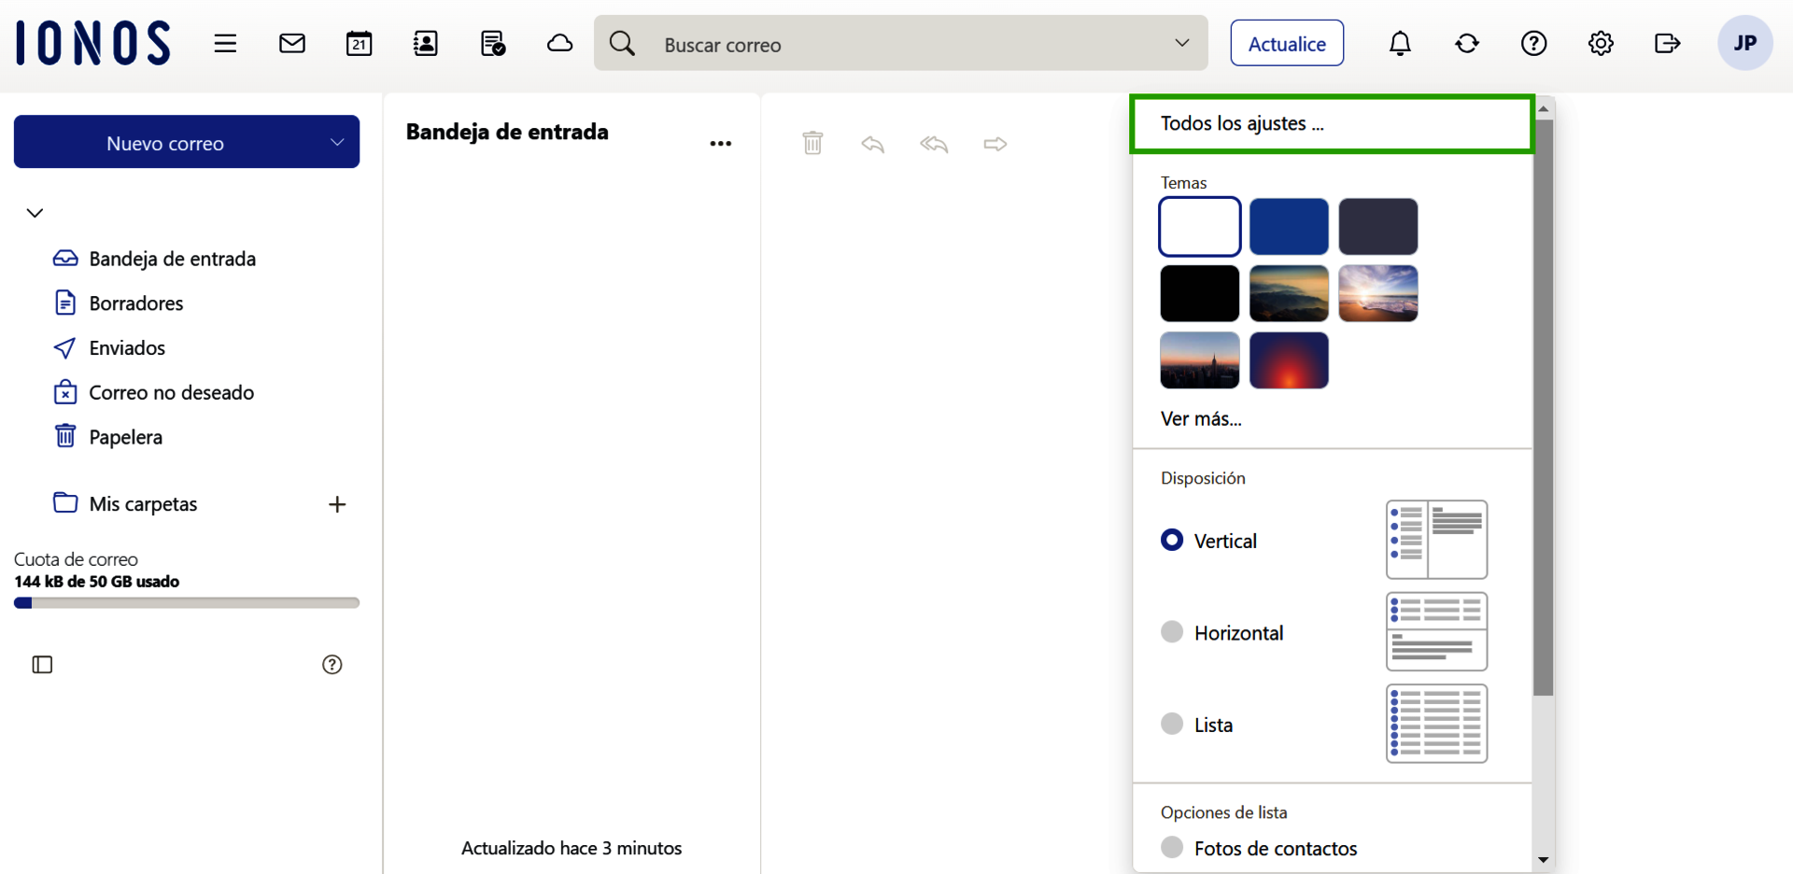Click the Actualice button

(x=1287, y=43)
